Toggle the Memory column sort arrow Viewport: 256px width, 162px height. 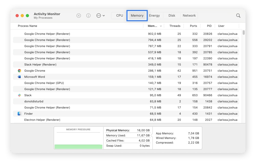pyautogui.click(x=161, y=26)
